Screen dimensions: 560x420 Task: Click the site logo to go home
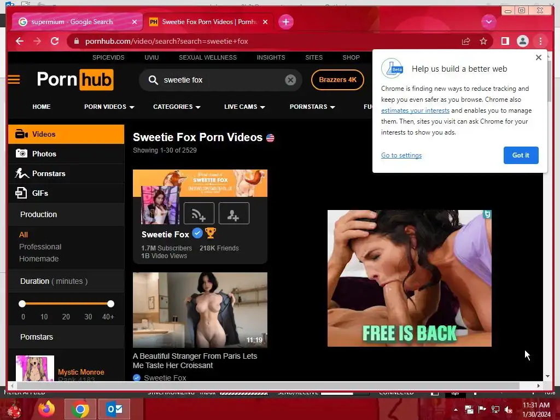pyautogui.click(x=75, y=79)
